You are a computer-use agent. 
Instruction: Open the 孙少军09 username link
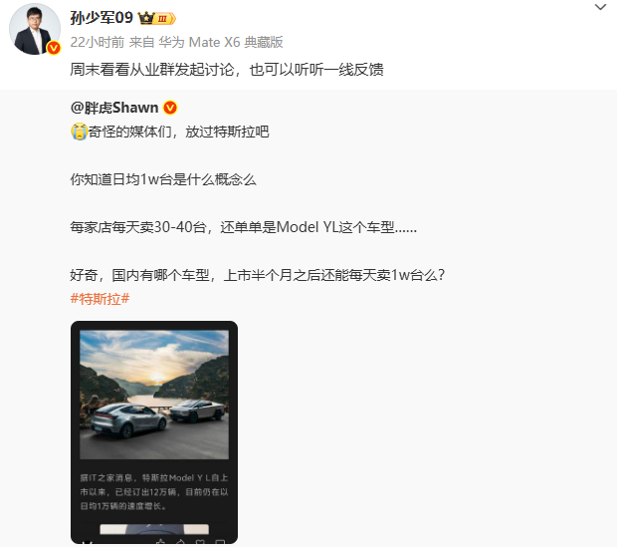pos(102,18)
